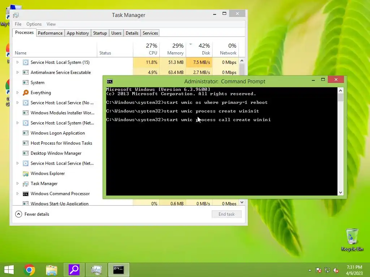Open the File menu in Task Manager

pyautogui.click(x=18, y=24)
